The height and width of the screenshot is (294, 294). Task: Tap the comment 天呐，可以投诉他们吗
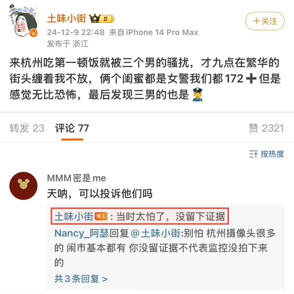(99, 193)
